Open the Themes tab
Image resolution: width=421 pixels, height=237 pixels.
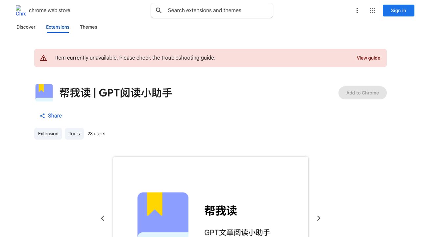[88, 27]
